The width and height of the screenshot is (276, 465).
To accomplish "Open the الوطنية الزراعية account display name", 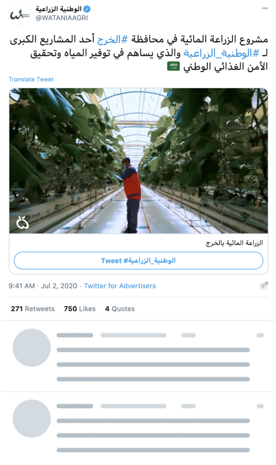I will click(x=58, y=9).
